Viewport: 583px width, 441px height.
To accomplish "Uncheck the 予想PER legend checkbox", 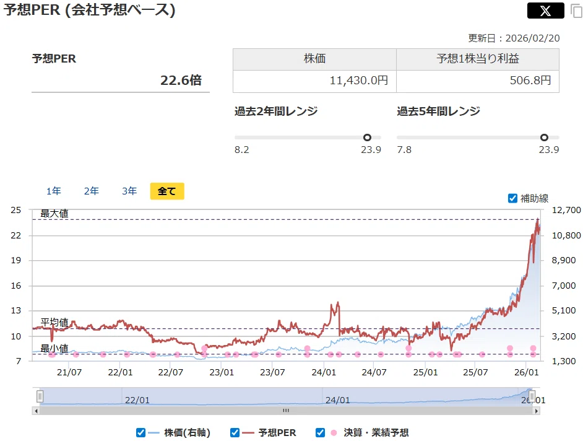I will click(235, 432).
